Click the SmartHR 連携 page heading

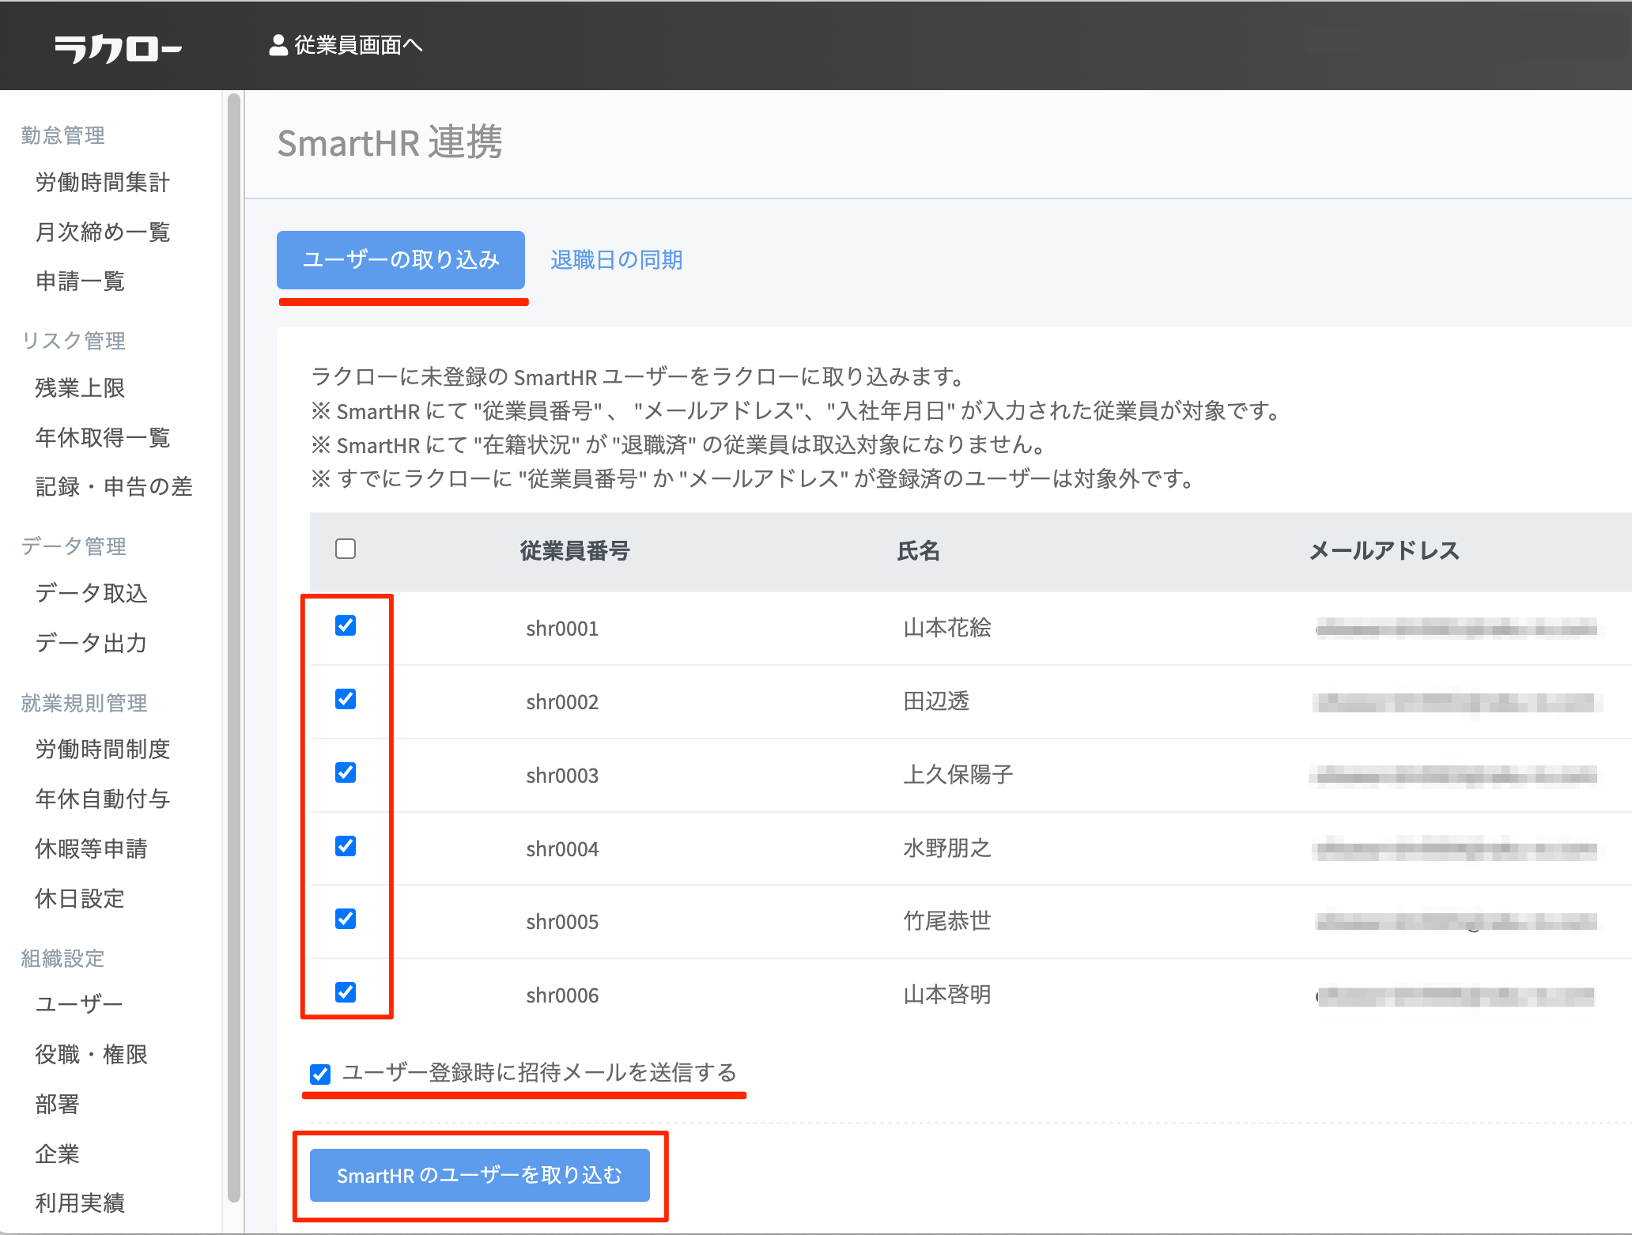pyautogui.click(x=390, y=143)
